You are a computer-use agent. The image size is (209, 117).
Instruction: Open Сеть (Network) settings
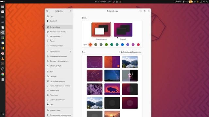(59, 16)
